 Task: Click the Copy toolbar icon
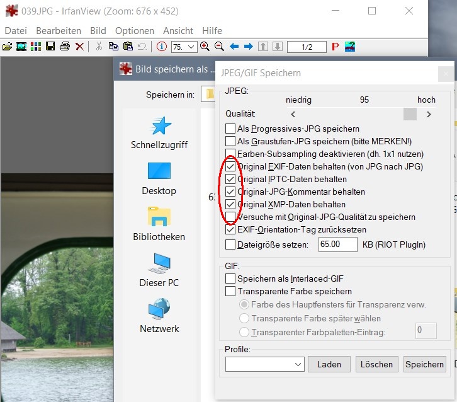[113, 47]
